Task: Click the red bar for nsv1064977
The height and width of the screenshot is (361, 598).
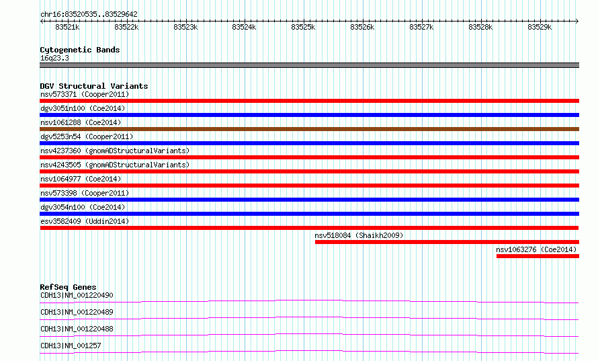Action: [x=309, y=186]
